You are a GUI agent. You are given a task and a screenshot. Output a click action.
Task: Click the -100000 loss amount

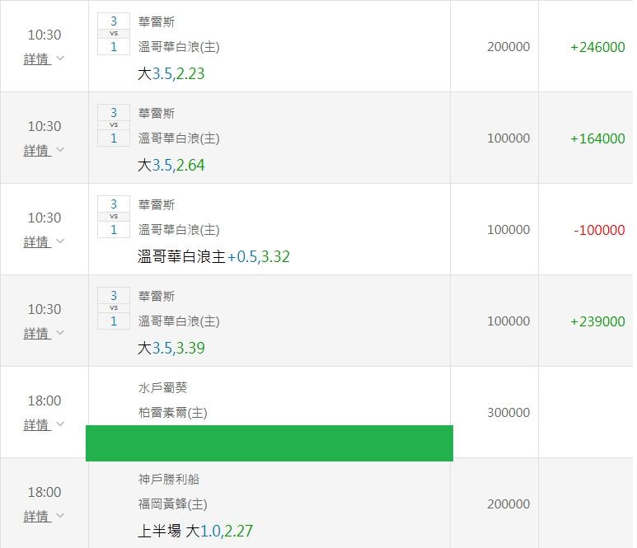(599, 230)
